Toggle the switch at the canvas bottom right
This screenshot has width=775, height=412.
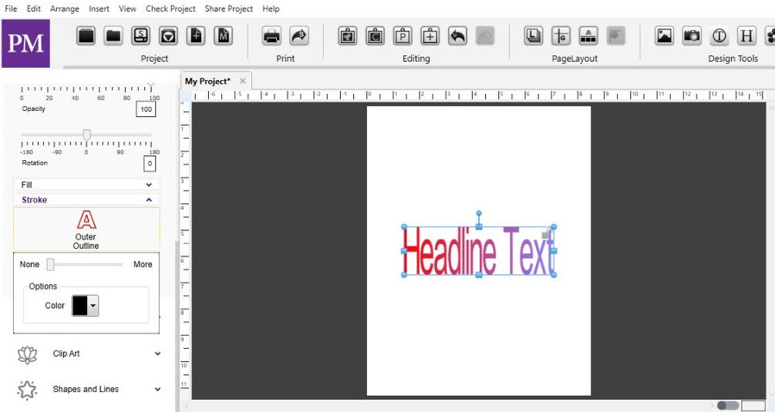(x=727, y=406)
